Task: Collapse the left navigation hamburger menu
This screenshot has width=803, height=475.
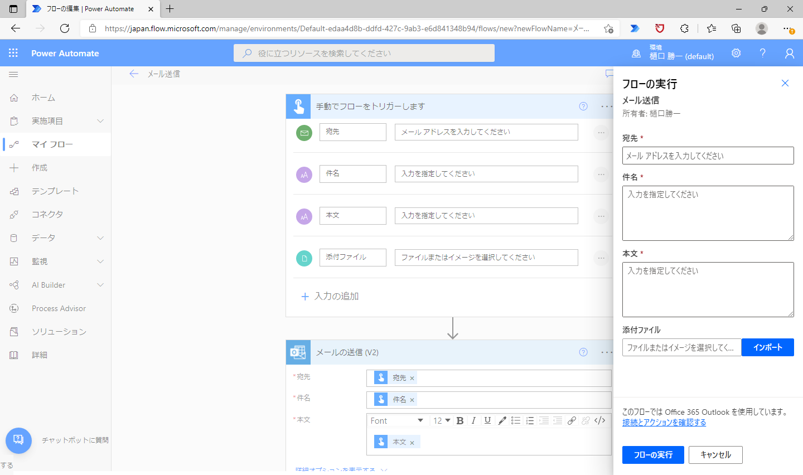Action: pos(14,74)
